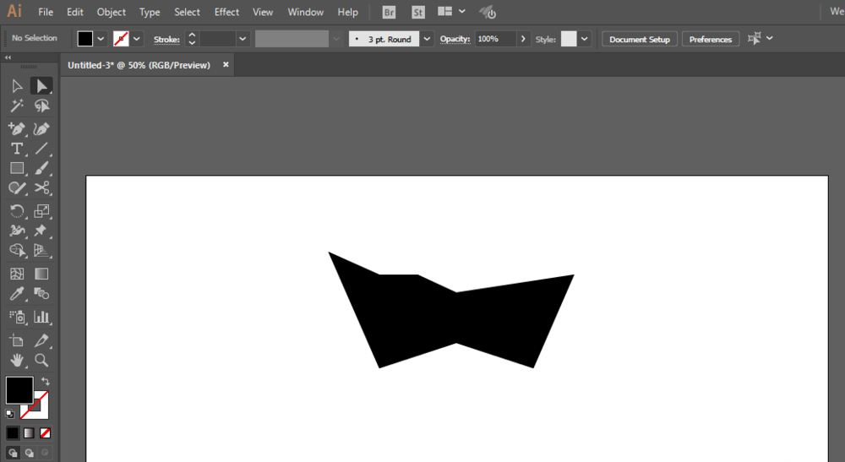Screen dimensions: 845x462
Task: Choose the Eyedropper tool
Action: (x=16, y=295)
